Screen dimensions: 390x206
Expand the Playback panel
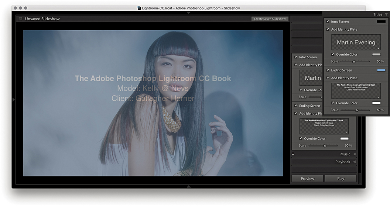354,162
